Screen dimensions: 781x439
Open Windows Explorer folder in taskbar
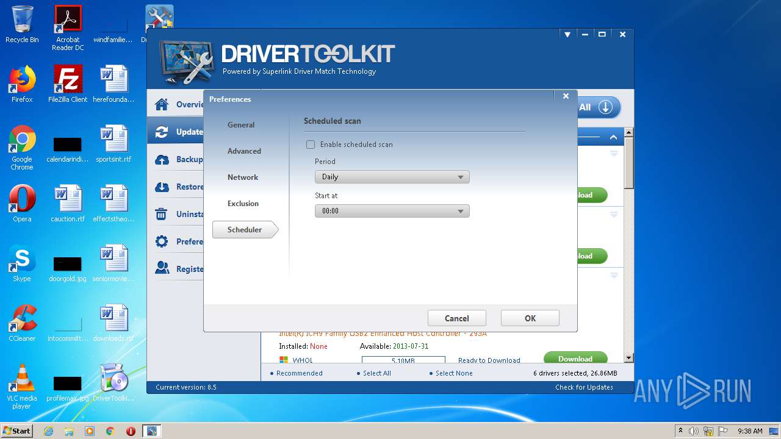69,431
